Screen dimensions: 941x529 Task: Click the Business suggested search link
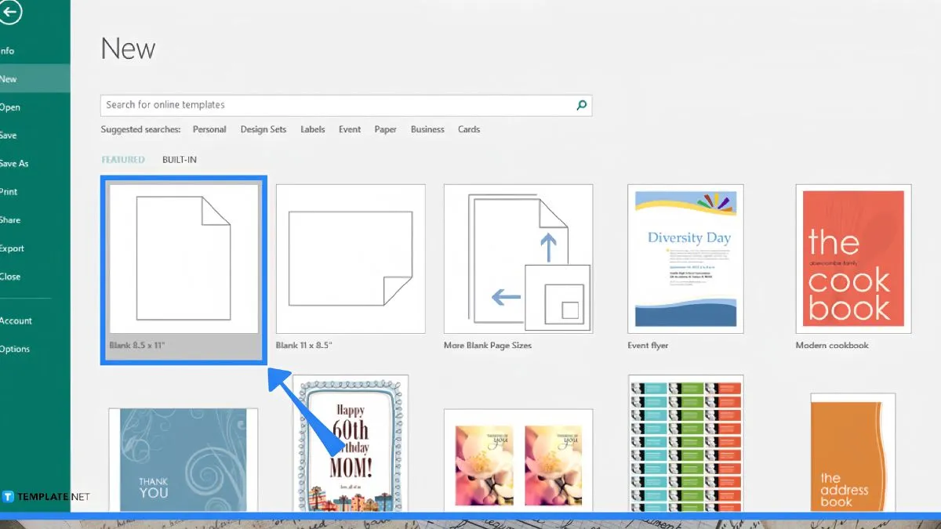[427, 130]
